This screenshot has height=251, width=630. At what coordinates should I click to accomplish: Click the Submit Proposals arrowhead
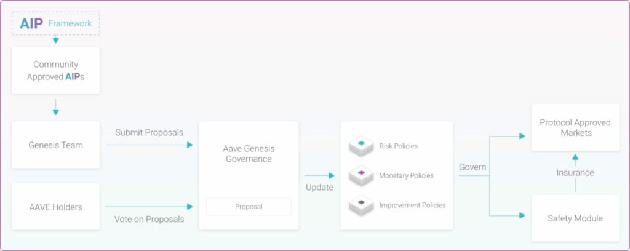coord(190,145)
